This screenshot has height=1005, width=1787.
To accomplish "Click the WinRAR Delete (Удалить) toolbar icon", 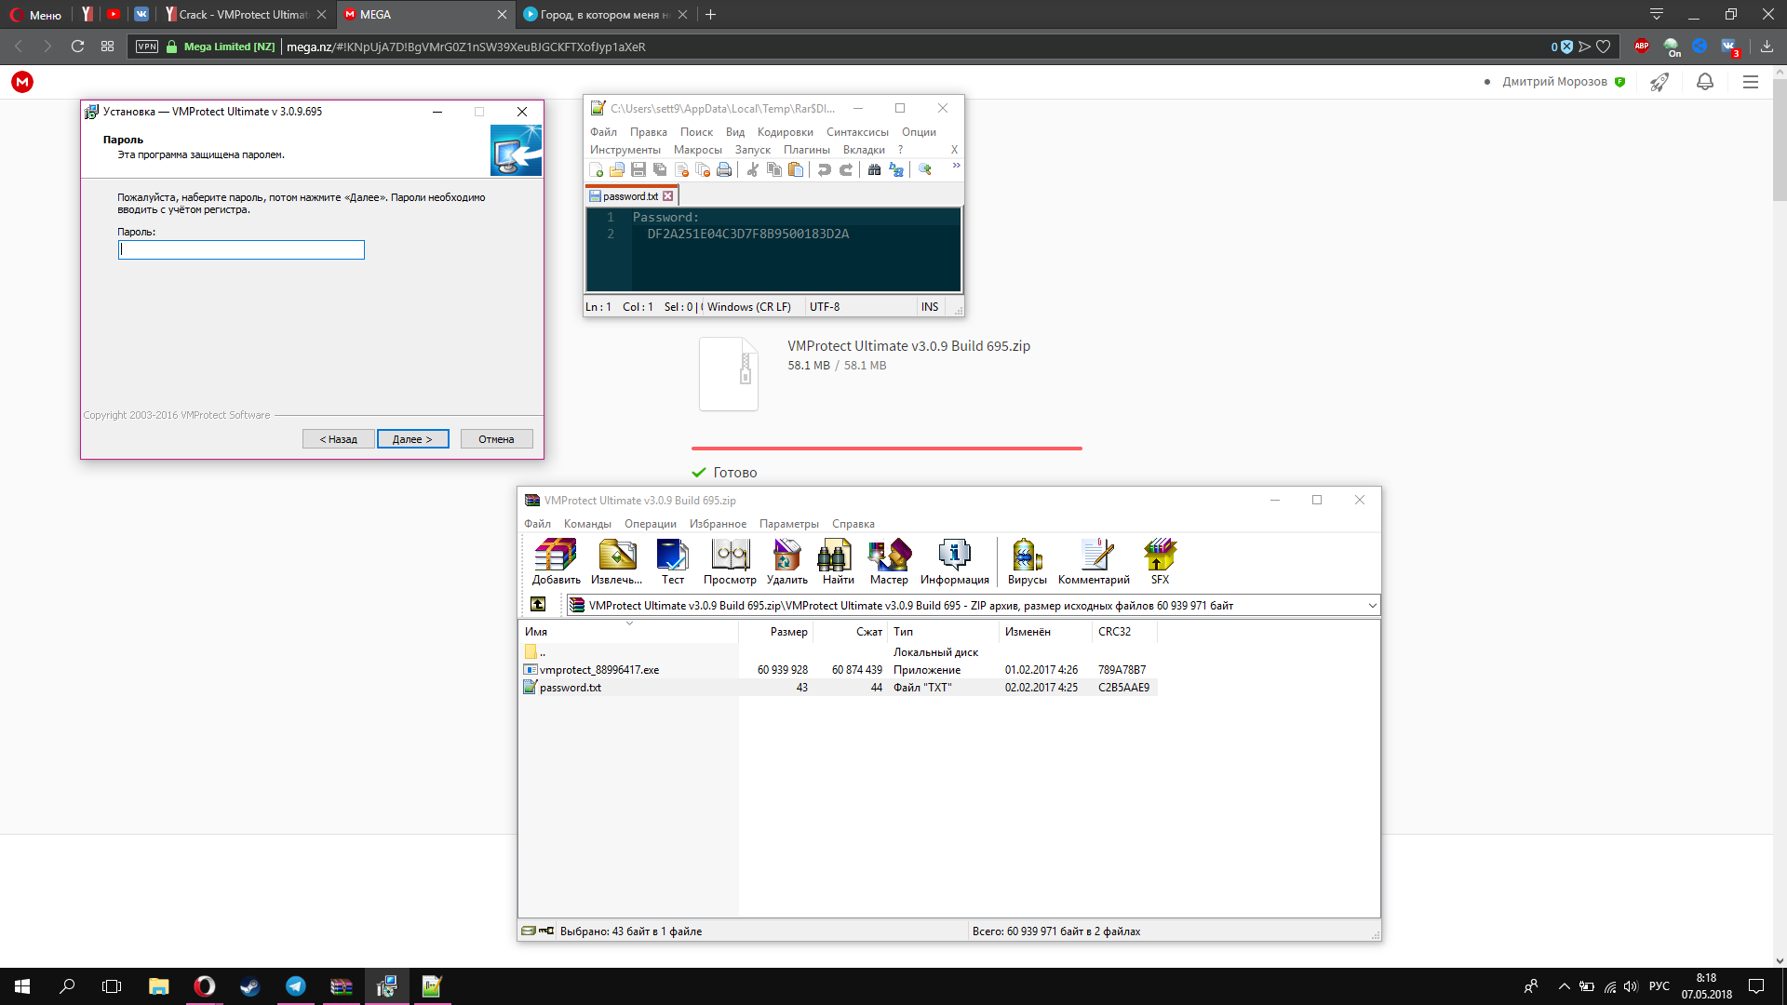I will (786, 561).
